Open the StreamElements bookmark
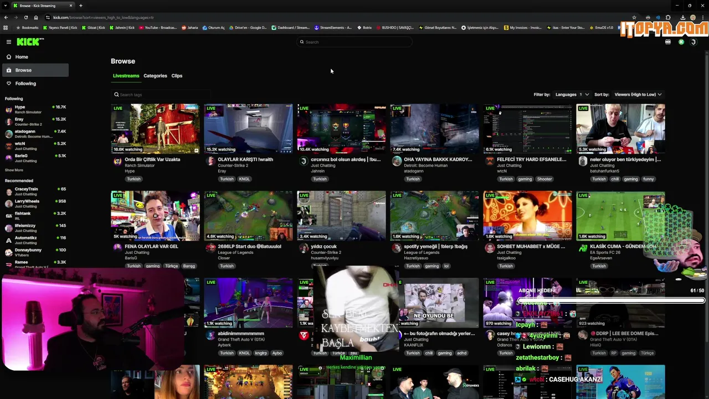The width and height of the screenshot is (709, 399). click(333, 28)
